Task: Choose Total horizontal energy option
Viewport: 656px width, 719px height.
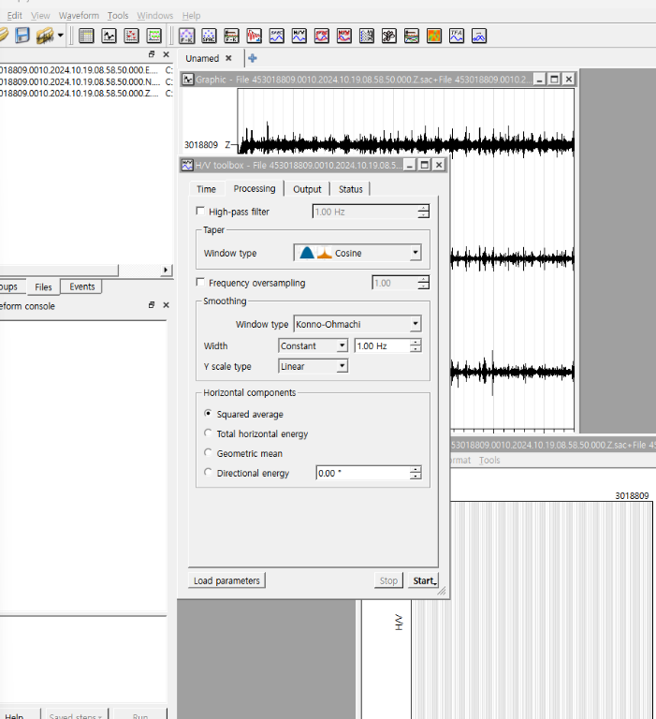Action: coord(208,433)
